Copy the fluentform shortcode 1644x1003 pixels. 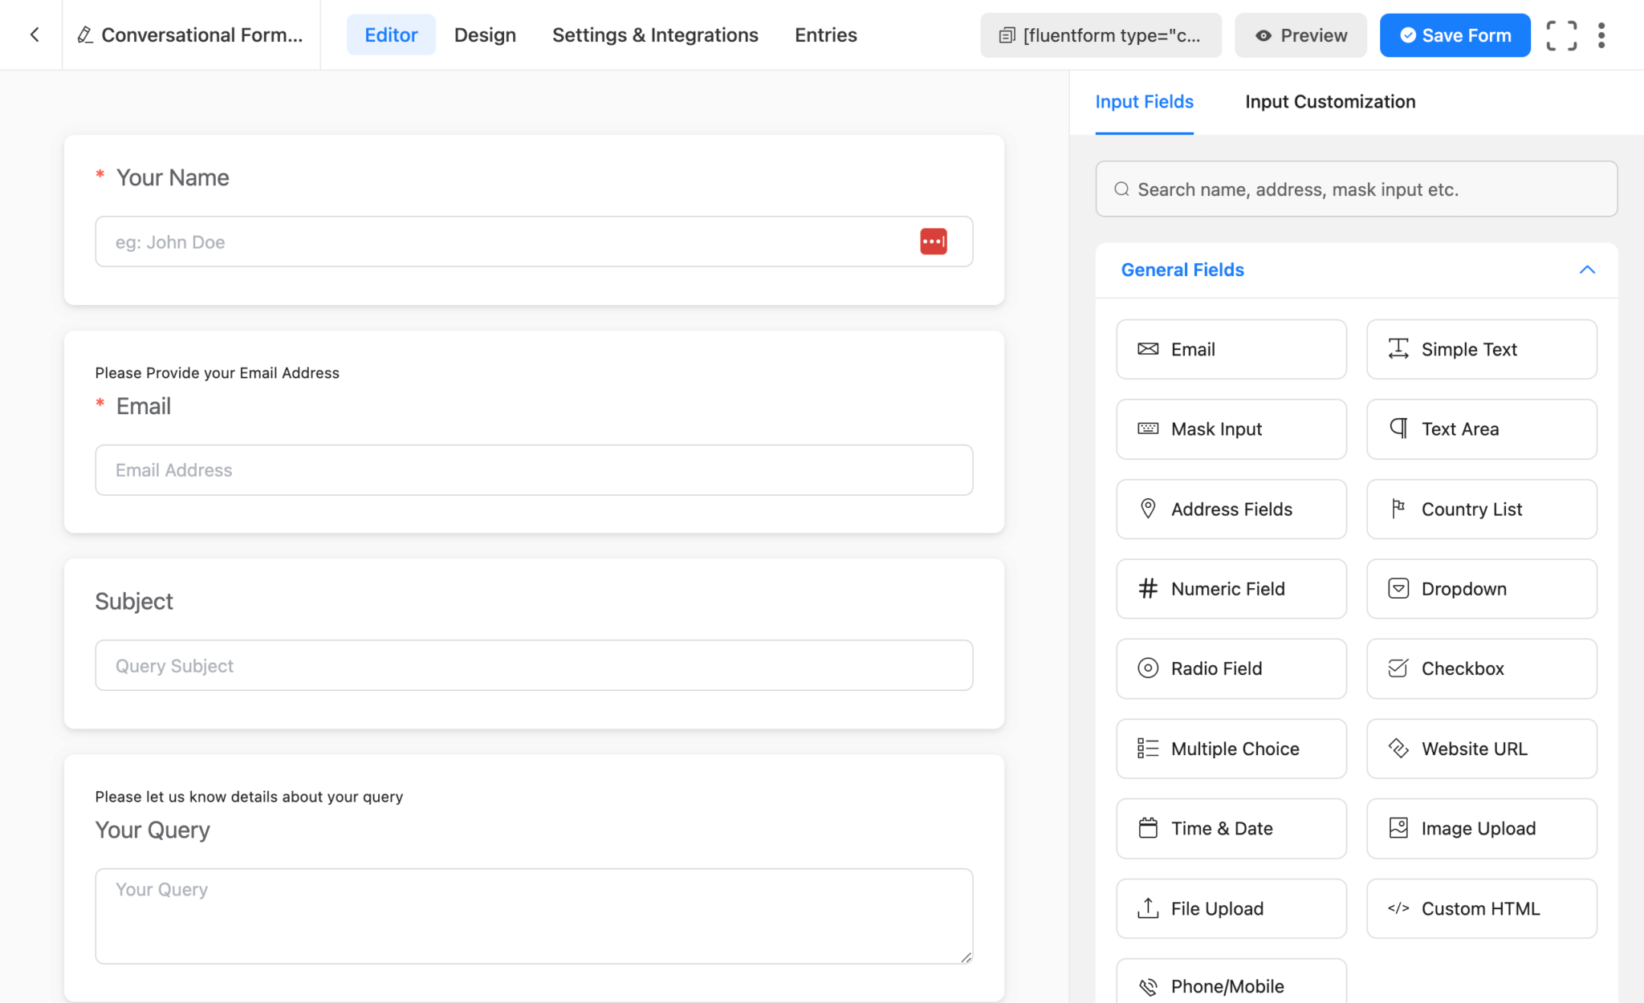1100,35
